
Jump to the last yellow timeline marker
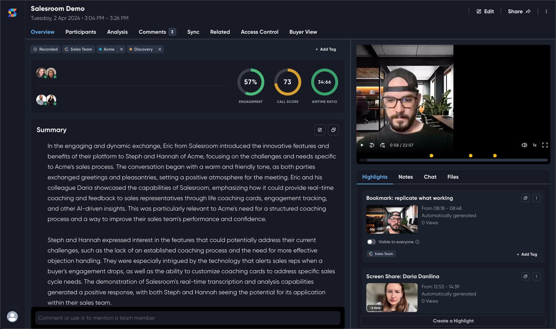[495, 156]
